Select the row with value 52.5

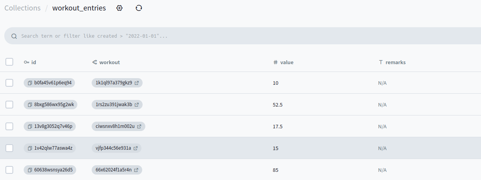point(9,105)
